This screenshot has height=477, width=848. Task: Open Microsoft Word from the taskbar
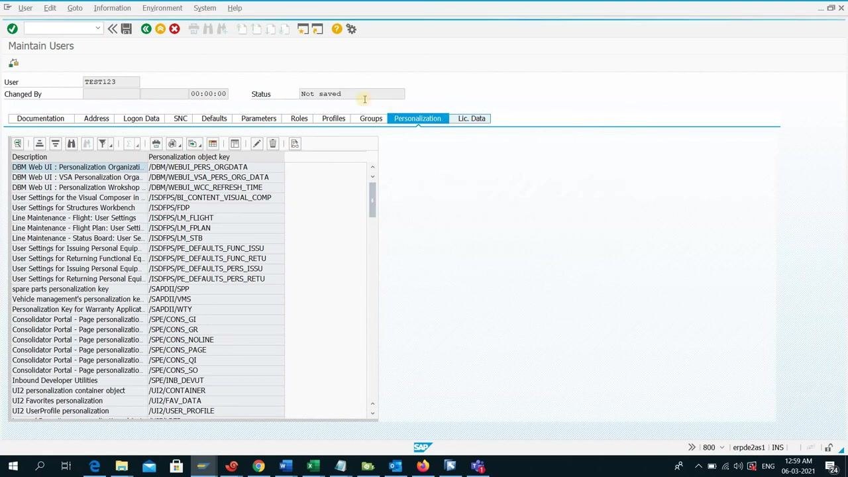click(x=286, y=466)
